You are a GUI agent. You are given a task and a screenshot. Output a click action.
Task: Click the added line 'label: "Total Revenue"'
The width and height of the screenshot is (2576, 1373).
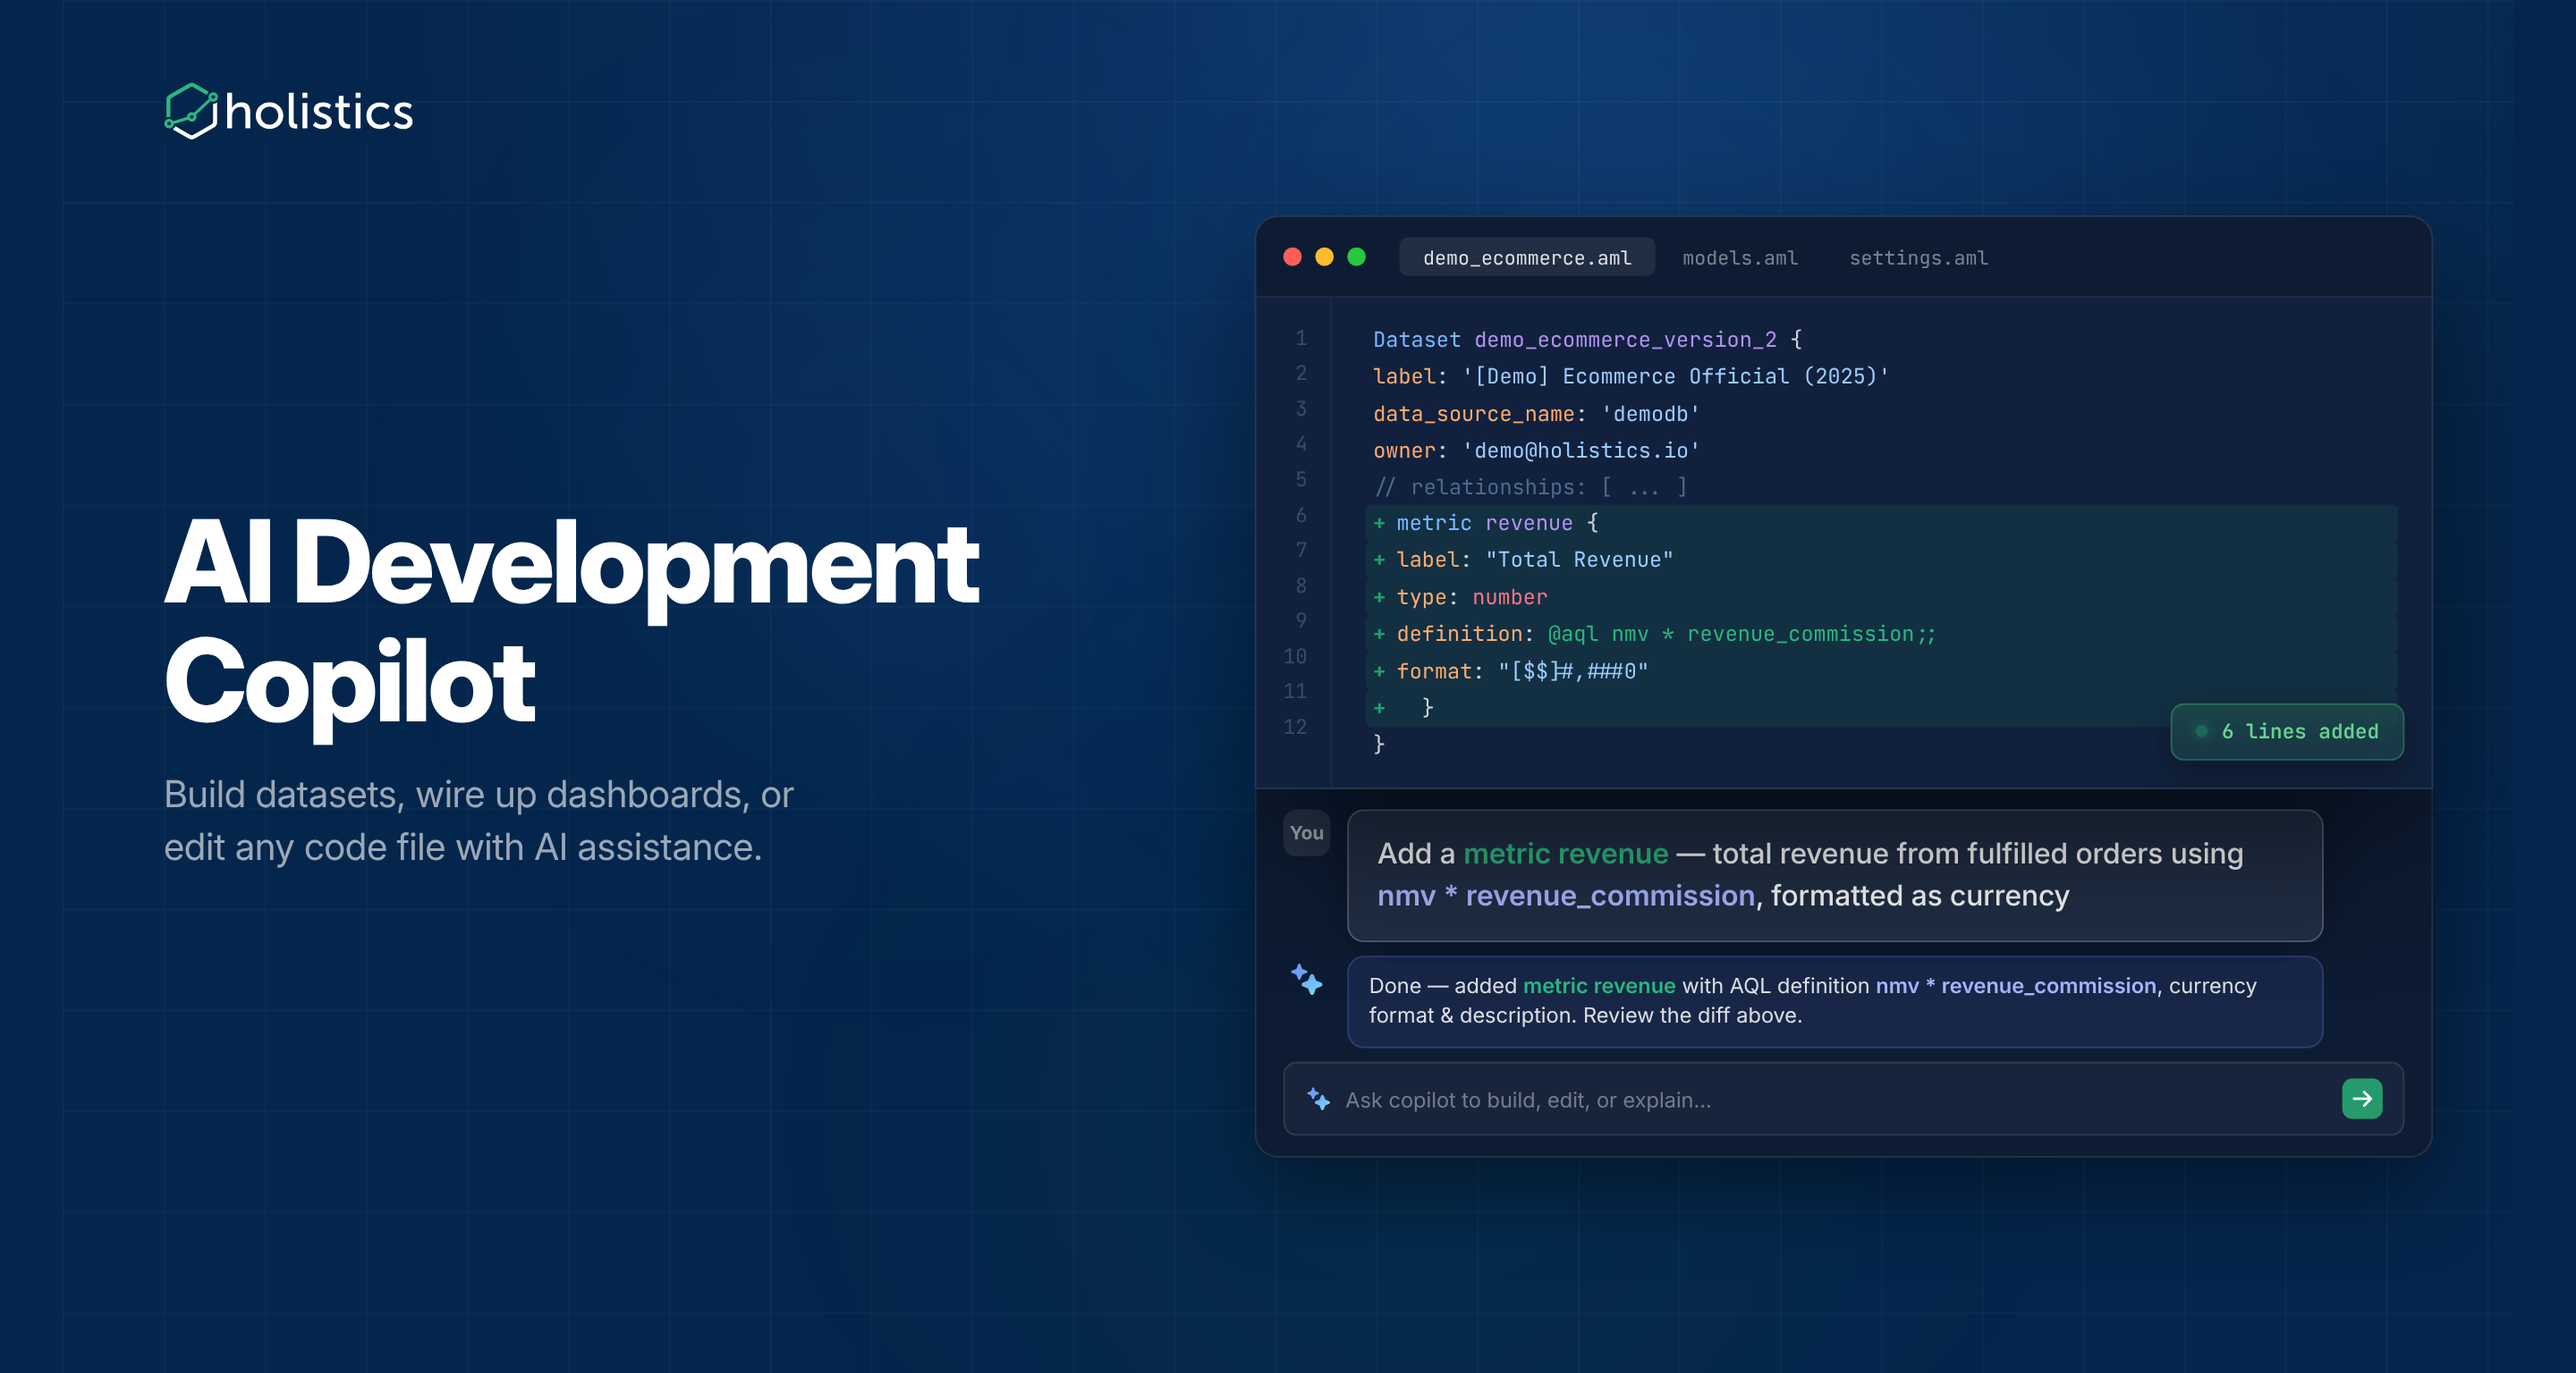[x=1881, y=560]
